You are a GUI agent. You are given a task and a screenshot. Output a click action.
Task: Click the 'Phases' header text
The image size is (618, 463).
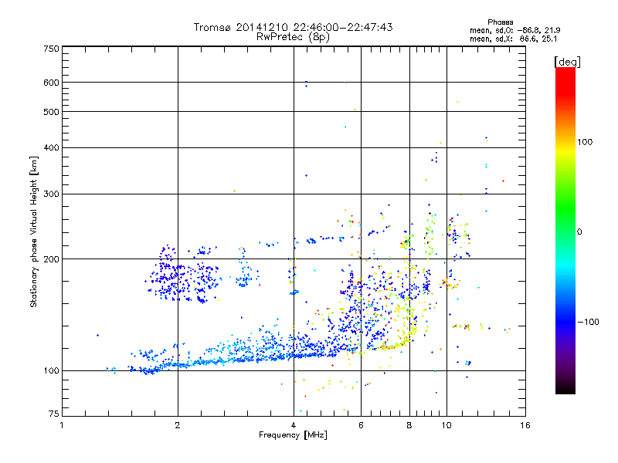point(500,22)
